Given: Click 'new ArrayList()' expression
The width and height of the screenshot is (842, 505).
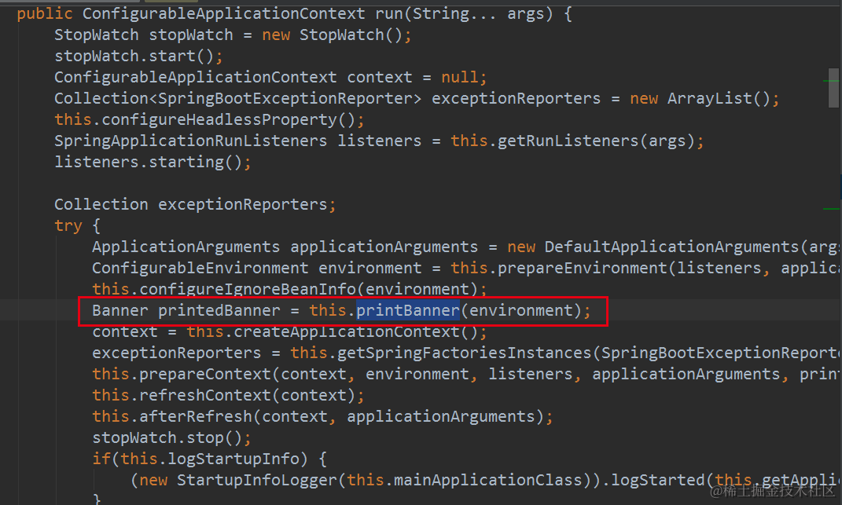Looking at the screenshot, I should [x=700, y=99].
